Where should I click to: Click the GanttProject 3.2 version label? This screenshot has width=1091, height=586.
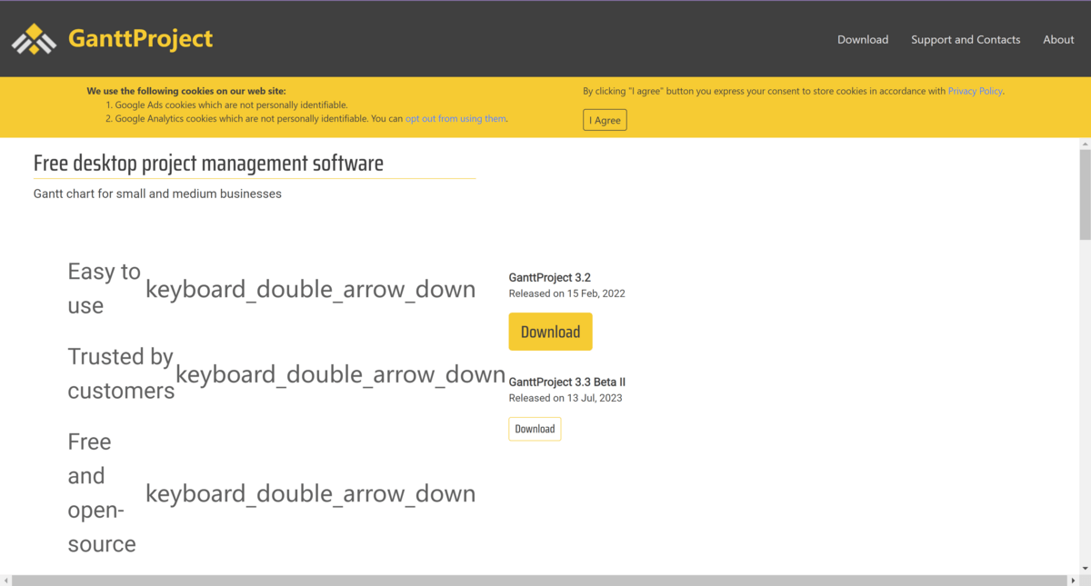[550, 277]
